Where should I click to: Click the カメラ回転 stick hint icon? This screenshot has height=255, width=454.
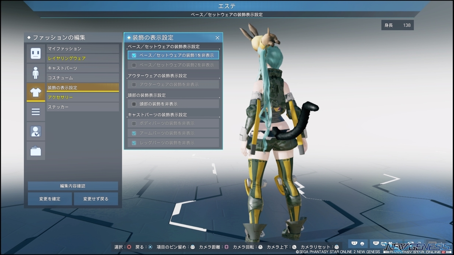(260, 247)
